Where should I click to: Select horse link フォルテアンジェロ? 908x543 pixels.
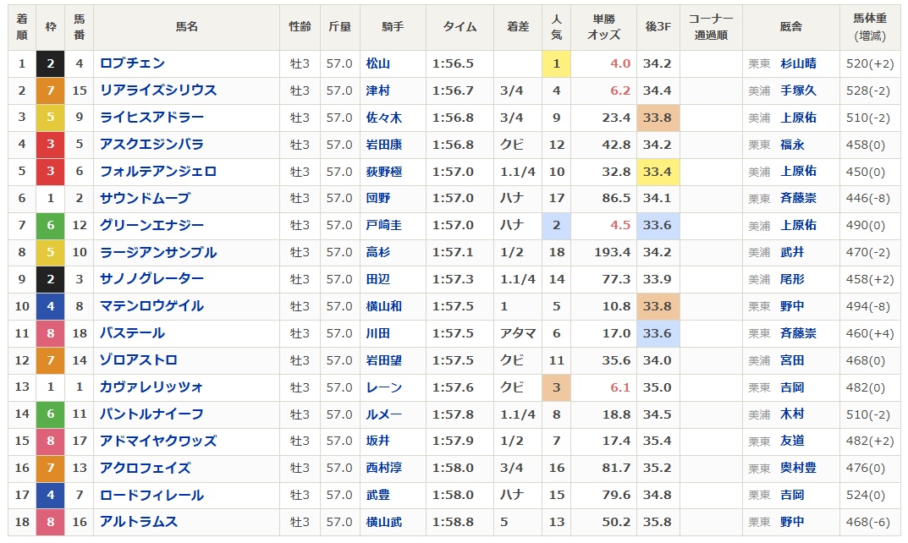point(158,172)
